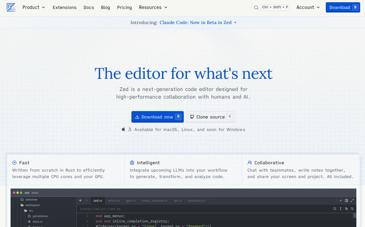Expand the Account dropdown

[x=308, y=7]
